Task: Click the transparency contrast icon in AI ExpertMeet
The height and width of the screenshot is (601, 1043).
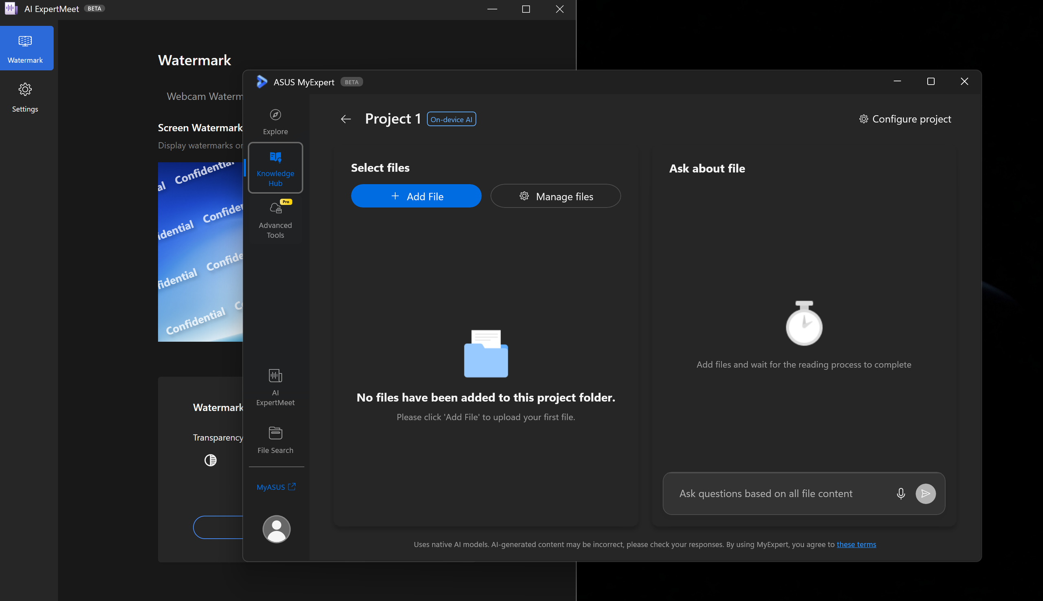Action: (x=211, y=460)
